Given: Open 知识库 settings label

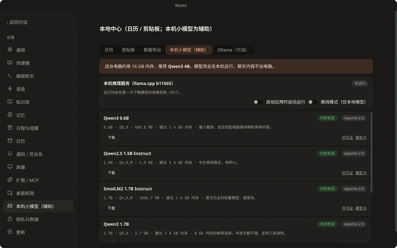Looking at the screenshot, I should [23, 102].
